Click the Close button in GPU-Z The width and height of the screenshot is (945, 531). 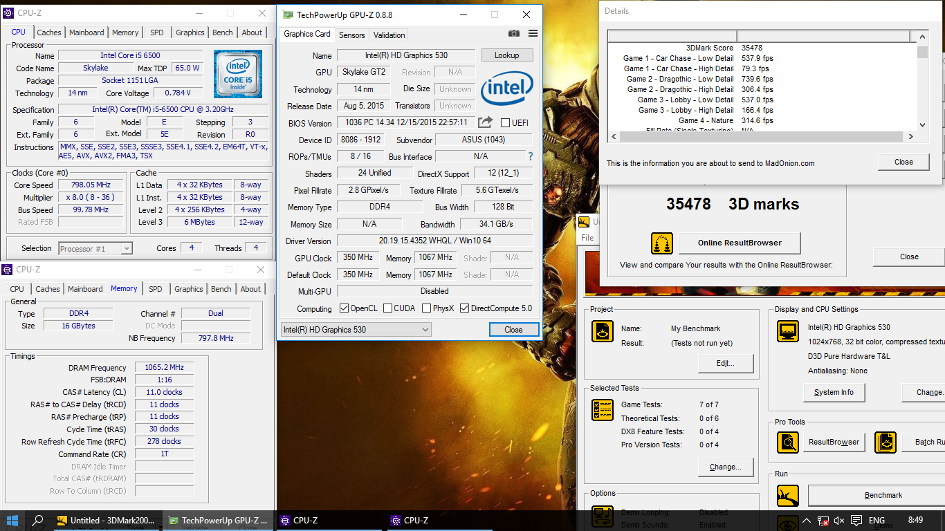(x=513, y=330)
